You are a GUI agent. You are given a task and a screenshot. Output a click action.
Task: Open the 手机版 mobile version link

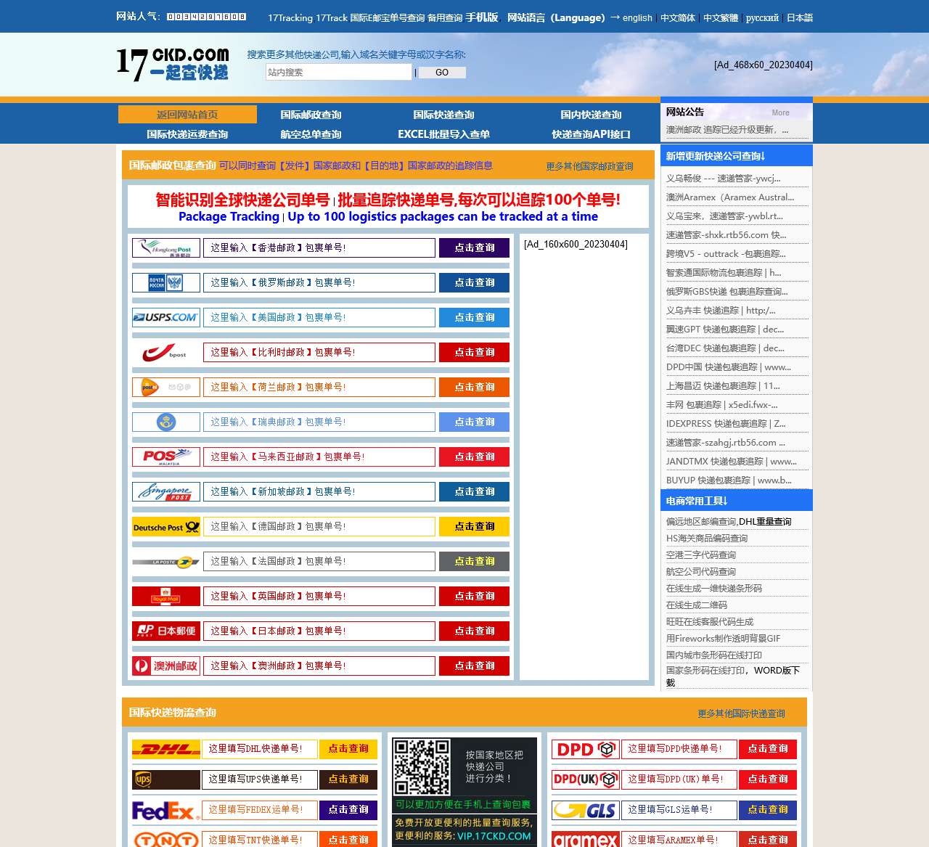[x=482, y=17]
